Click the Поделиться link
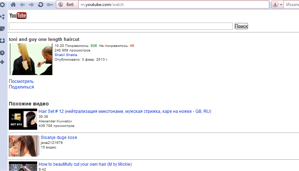Screen dimensions: 299x171 click(21, 87)
